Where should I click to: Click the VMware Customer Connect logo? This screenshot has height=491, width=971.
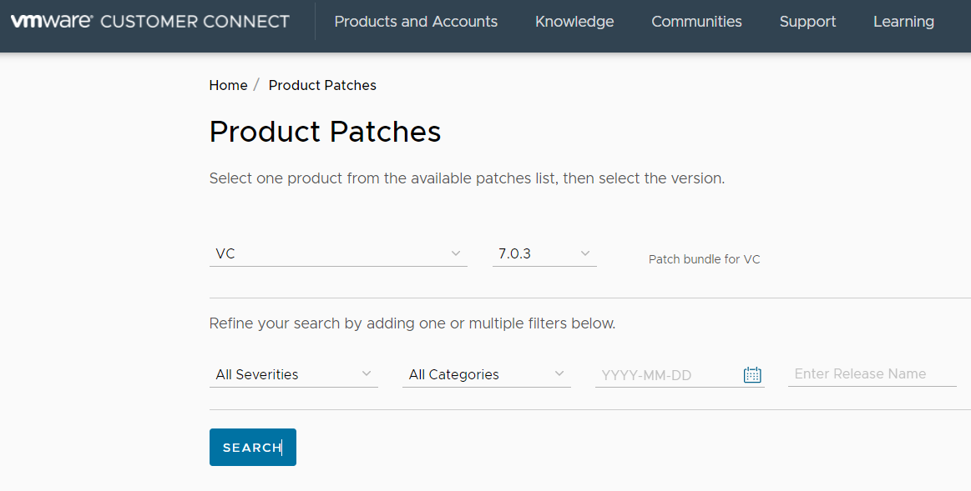pos(150,22)
